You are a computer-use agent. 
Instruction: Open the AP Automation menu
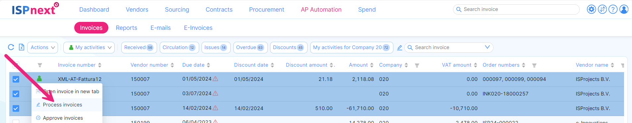click(321, 10)
